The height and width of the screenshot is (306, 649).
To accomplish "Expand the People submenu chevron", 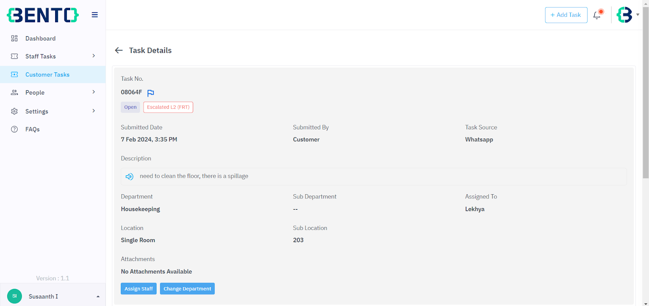I will 94,92.
